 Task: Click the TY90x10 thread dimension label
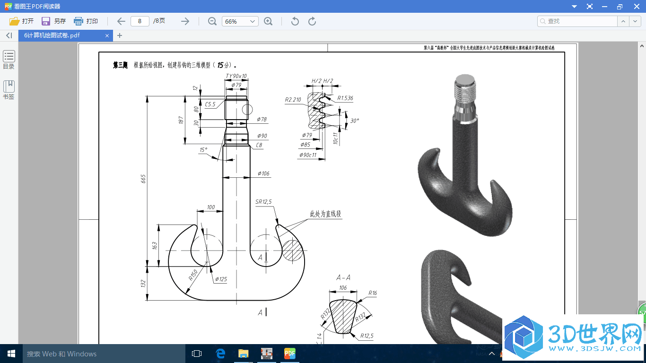tap(236, 76)
